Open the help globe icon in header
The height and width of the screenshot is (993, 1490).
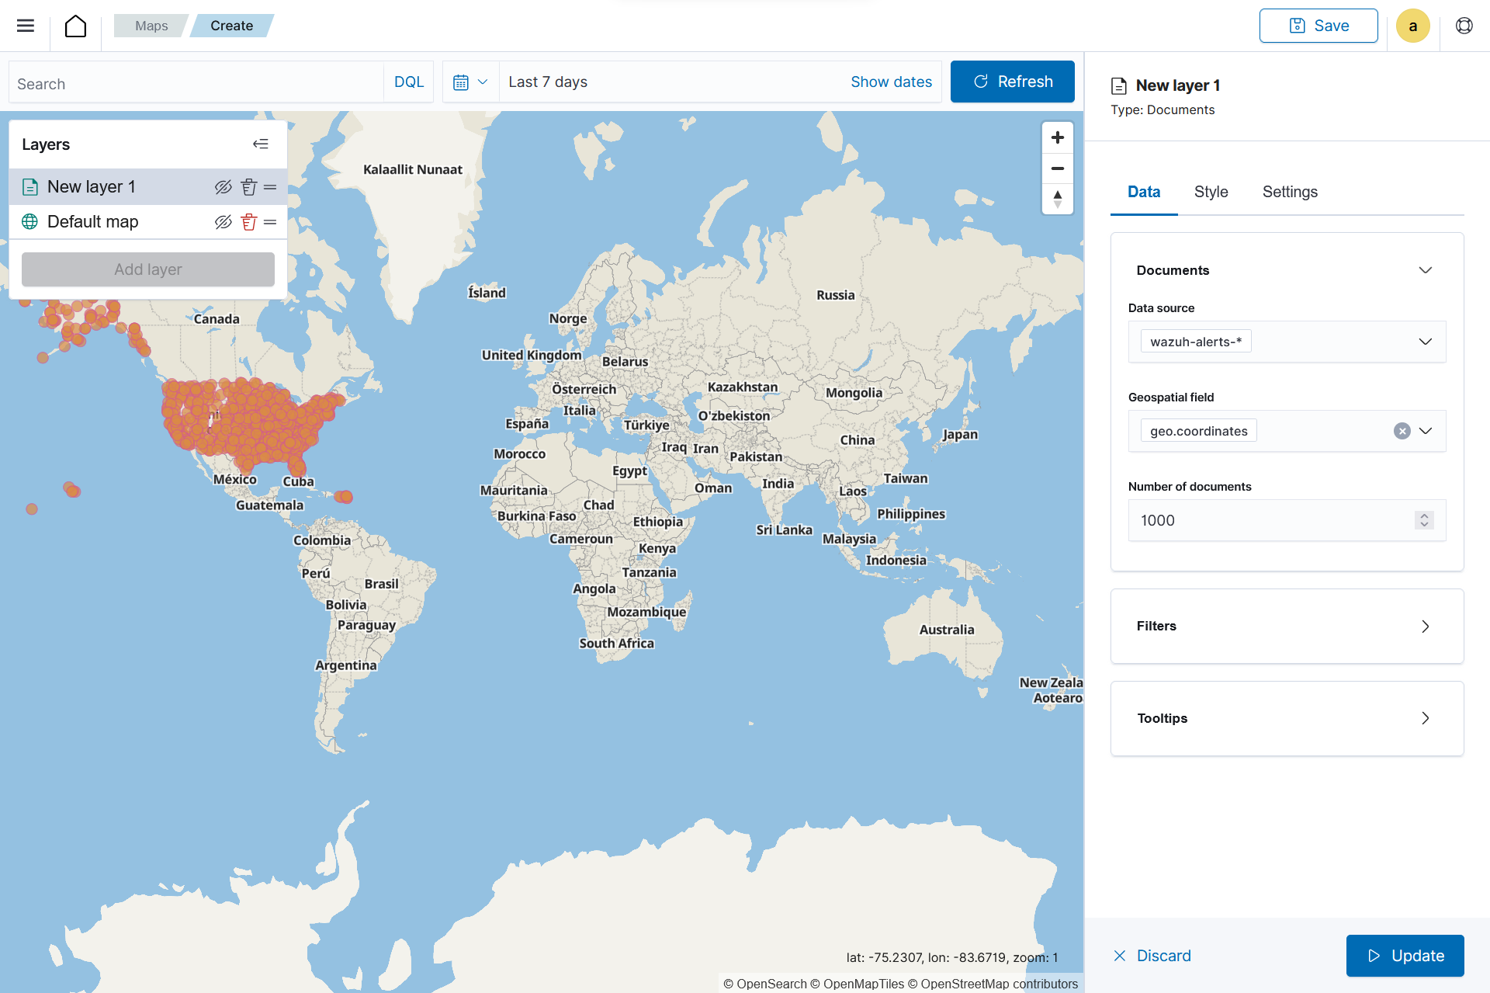(1464, 26)
